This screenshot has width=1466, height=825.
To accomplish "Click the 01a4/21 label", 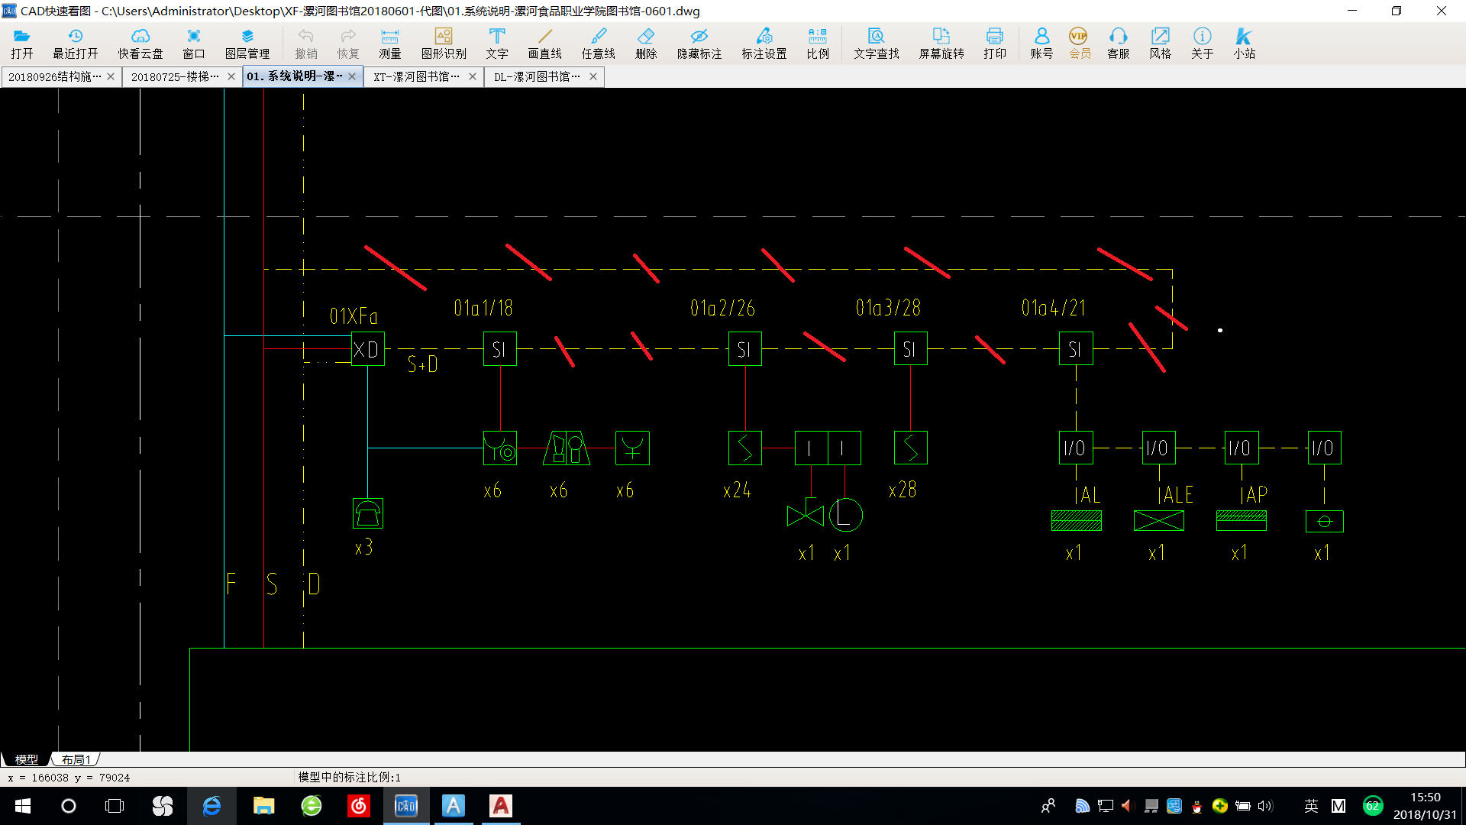I will [x=1054, y=308].
